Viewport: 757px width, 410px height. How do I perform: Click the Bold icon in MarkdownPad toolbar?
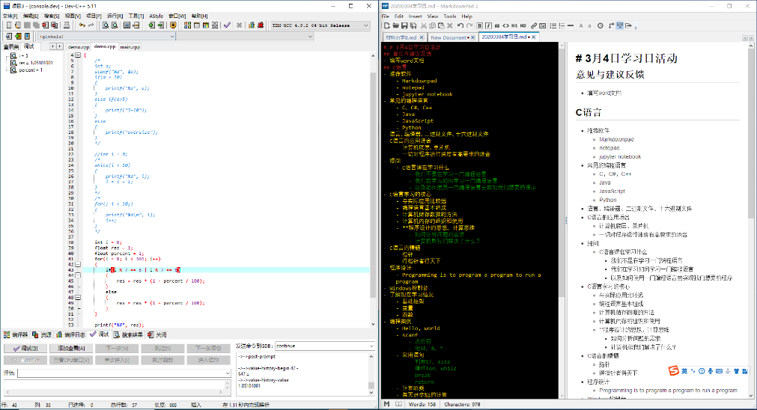pos(480,25)
